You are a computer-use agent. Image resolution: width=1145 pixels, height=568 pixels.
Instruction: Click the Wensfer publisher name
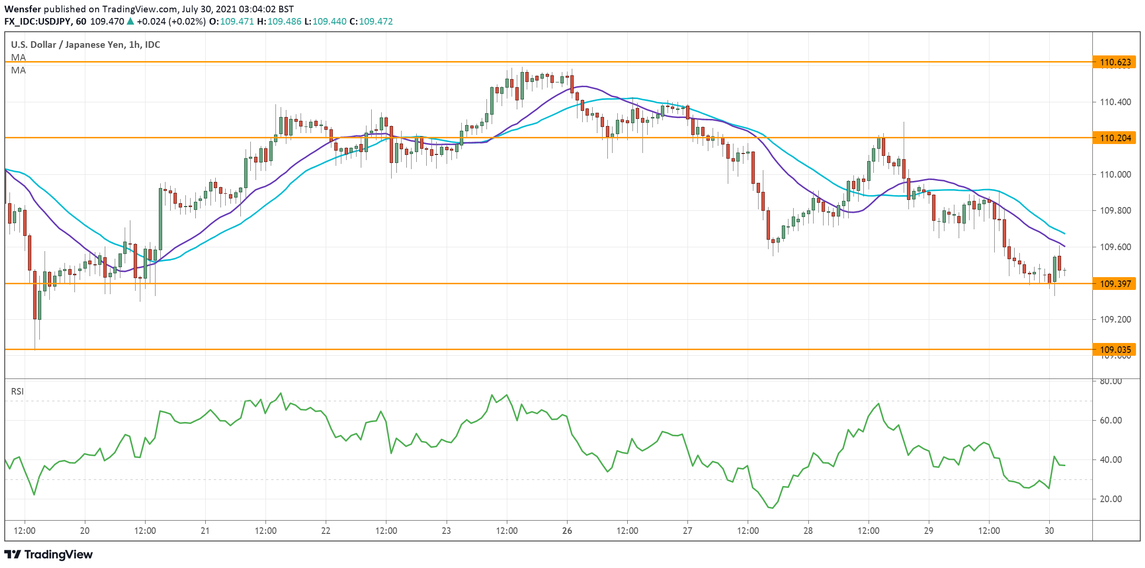[x=22, y=8]
